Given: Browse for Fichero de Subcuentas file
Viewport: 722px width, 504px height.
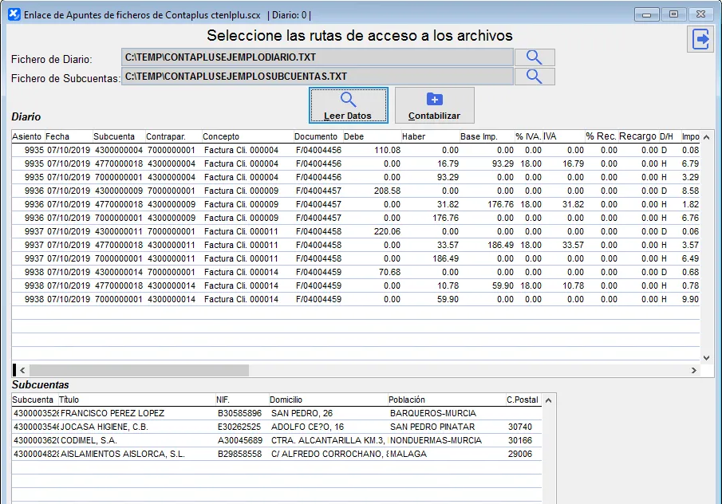Looking at the screenshot, I should [x=534, y=77].
